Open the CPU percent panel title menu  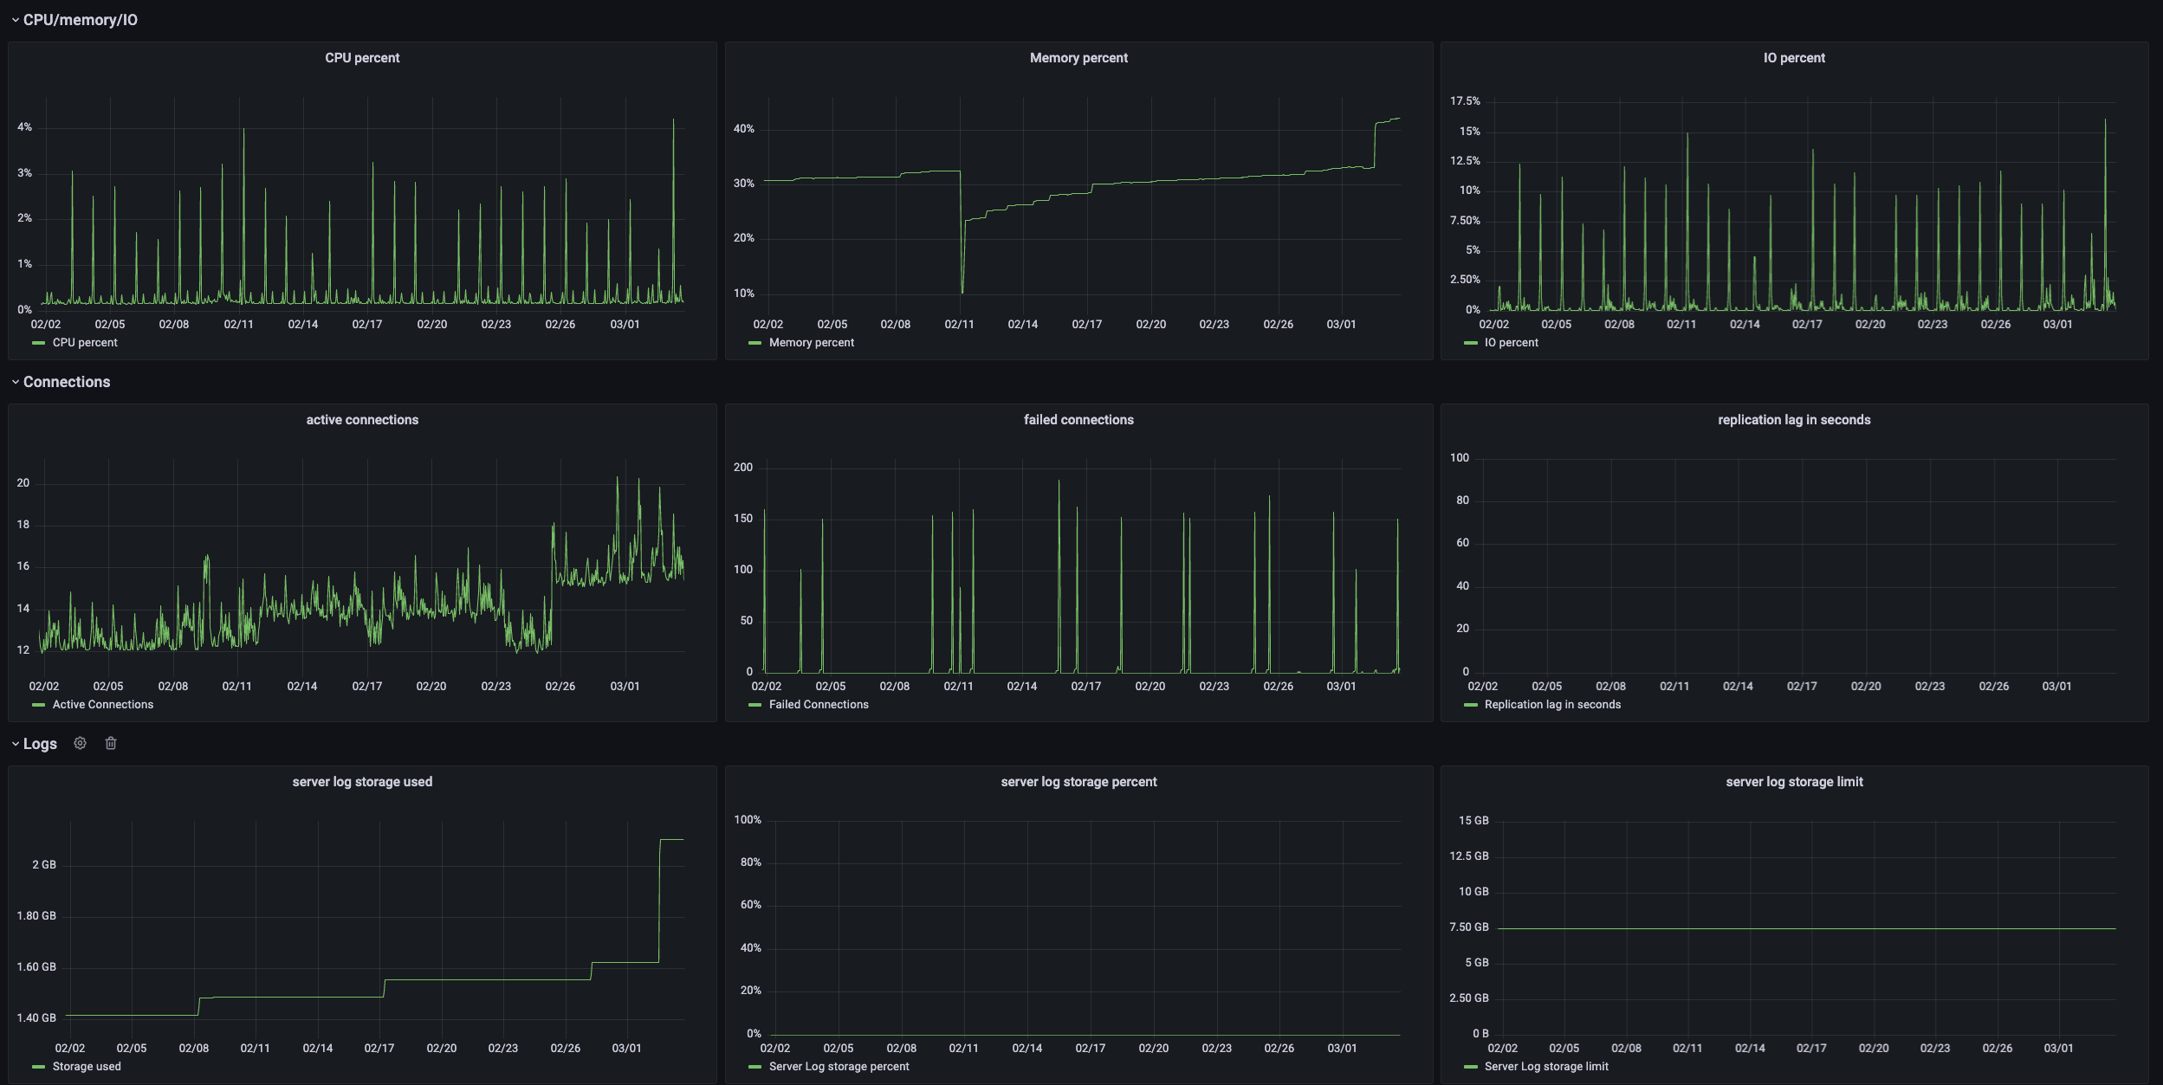[x=362, y=58]
